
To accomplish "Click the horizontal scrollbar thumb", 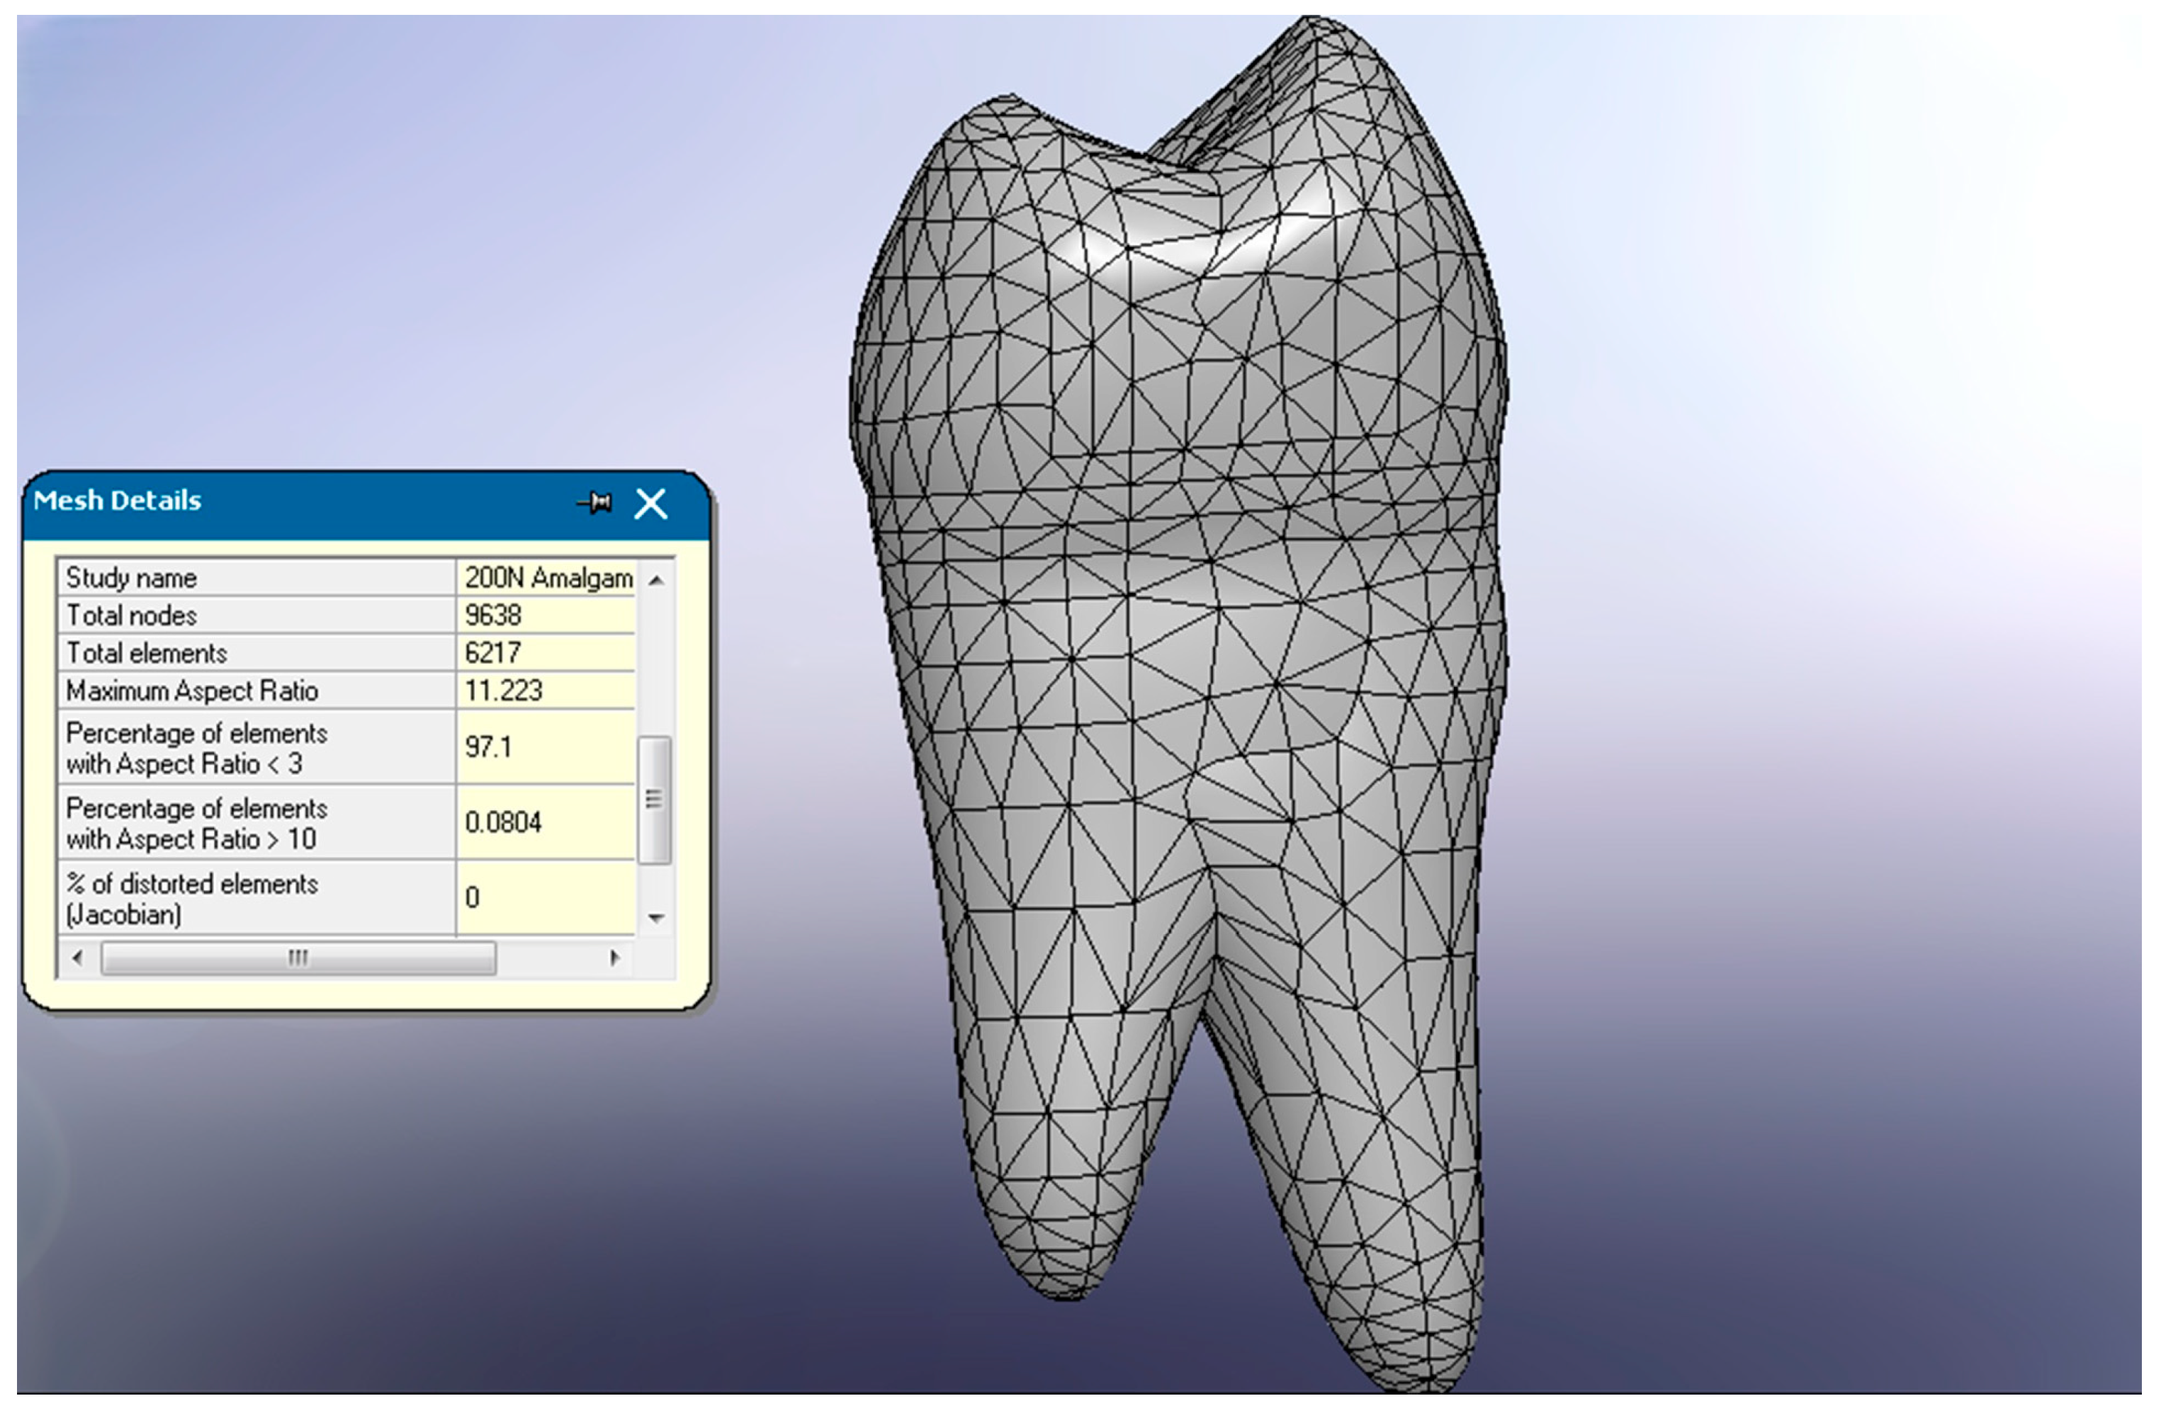I will click(x=298, y=958).
